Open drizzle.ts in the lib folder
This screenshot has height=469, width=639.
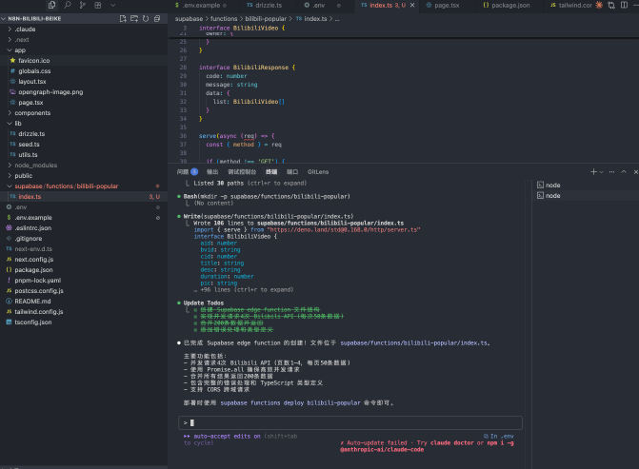tap(31, 133)
